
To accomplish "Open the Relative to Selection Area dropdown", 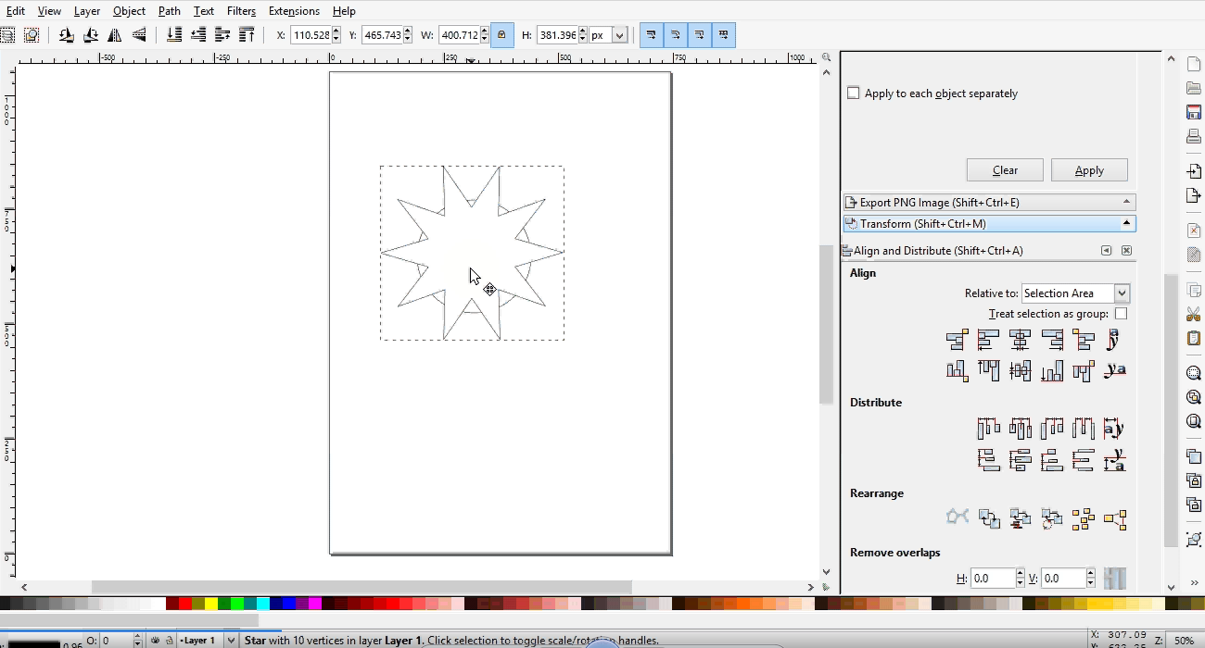I will [x=1075, y=293].
